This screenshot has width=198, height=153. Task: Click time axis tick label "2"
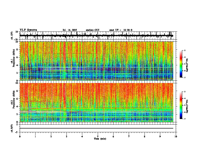click(x=51, y=136)
